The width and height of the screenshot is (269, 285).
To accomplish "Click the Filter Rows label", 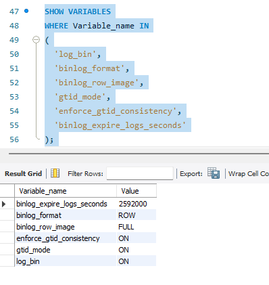I will pyautogui.click(x=85, y=173).
